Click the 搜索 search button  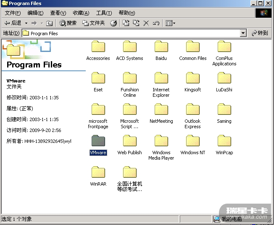click(68, 23)
